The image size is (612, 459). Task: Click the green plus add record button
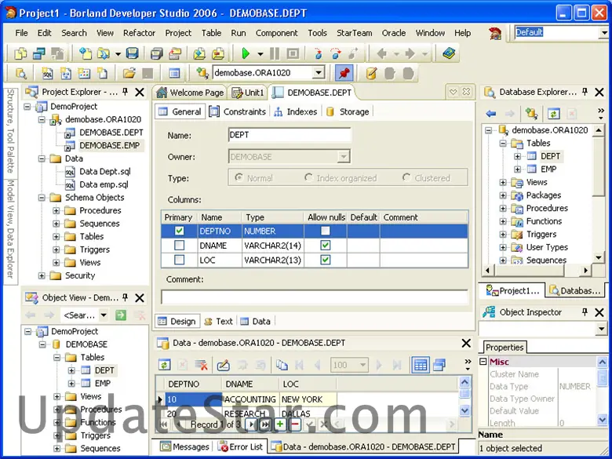pos(280,424)
